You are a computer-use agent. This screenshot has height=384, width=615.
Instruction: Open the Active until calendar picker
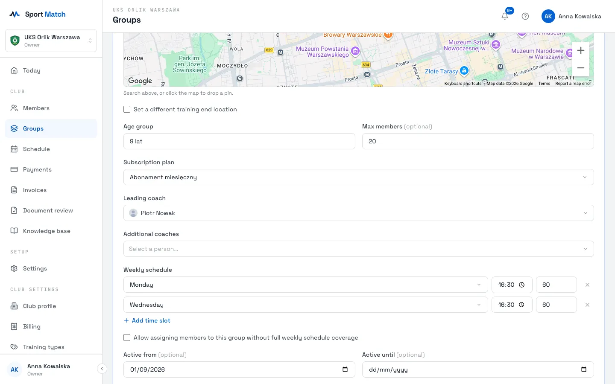[584, 369]
